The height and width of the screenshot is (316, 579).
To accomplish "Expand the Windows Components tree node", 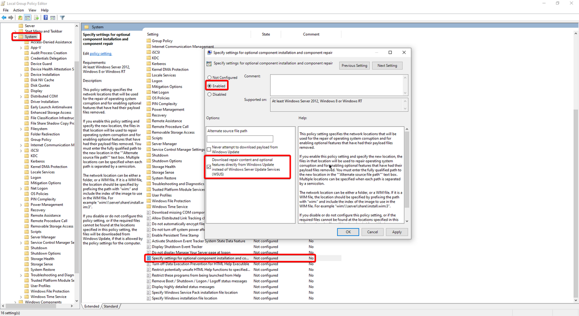I will click(15, 302).
